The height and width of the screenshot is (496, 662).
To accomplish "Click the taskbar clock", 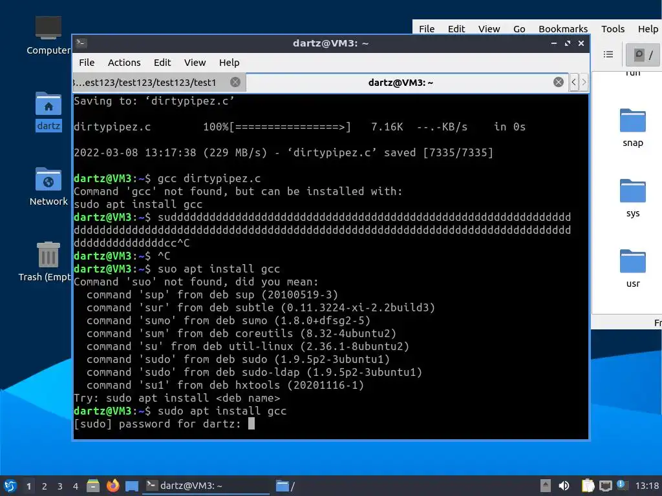I will tap(647, 486).
